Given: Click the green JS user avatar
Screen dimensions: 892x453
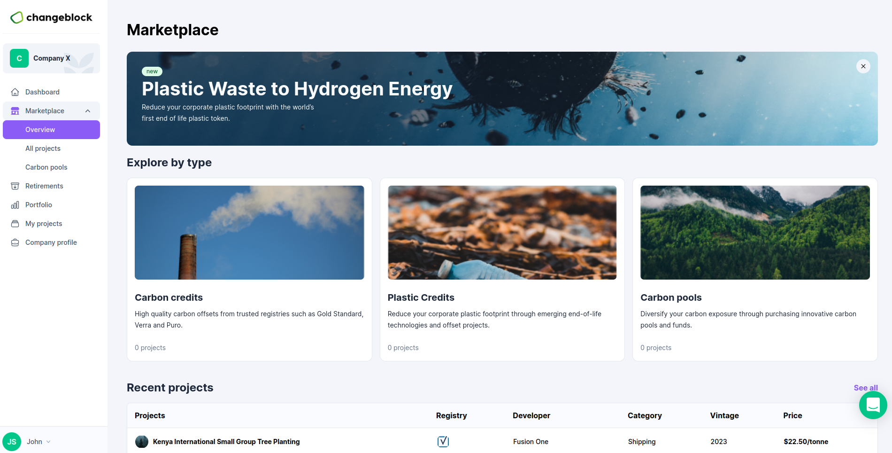Looking at the screenshot, I should 12,442.
